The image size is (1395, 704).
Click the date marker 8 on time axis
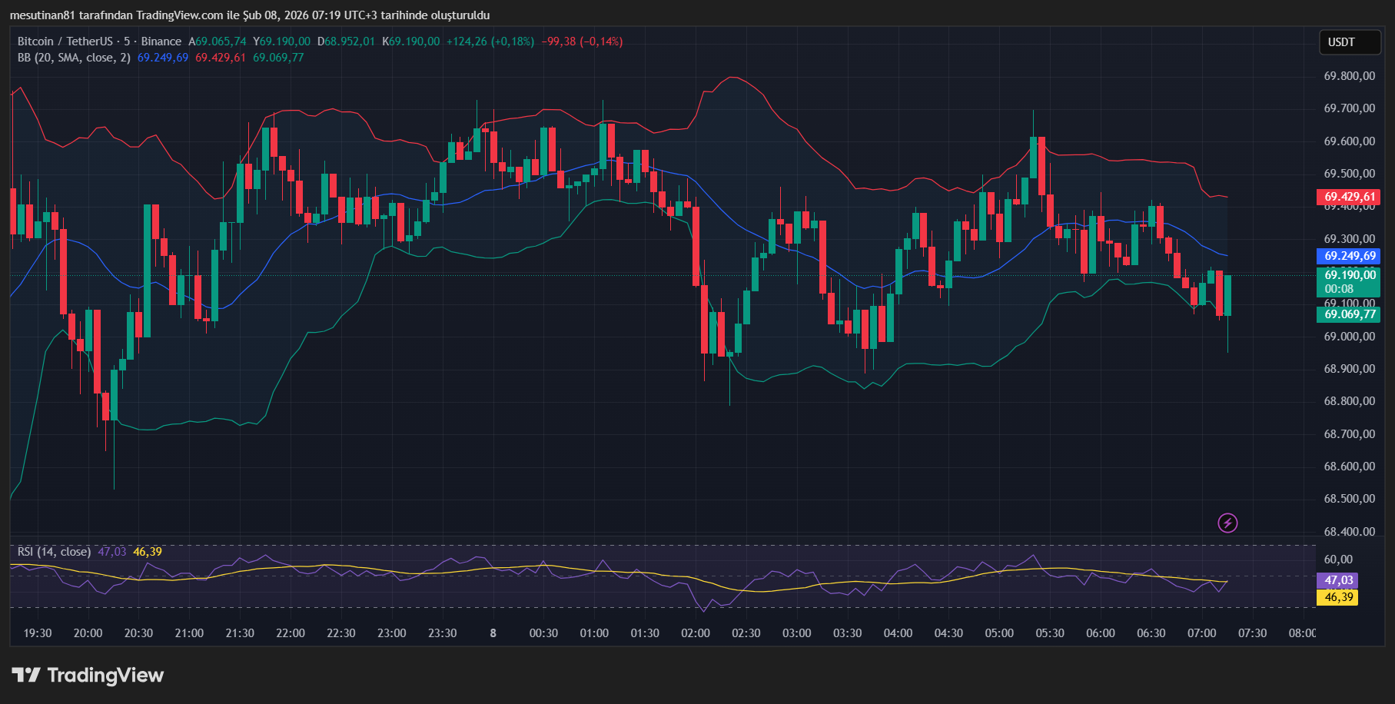click(x=493, y=633)
